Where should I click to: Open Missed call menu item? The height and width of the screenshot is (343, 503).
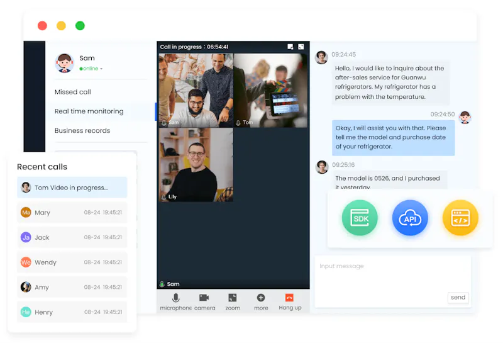pos(73,92)
